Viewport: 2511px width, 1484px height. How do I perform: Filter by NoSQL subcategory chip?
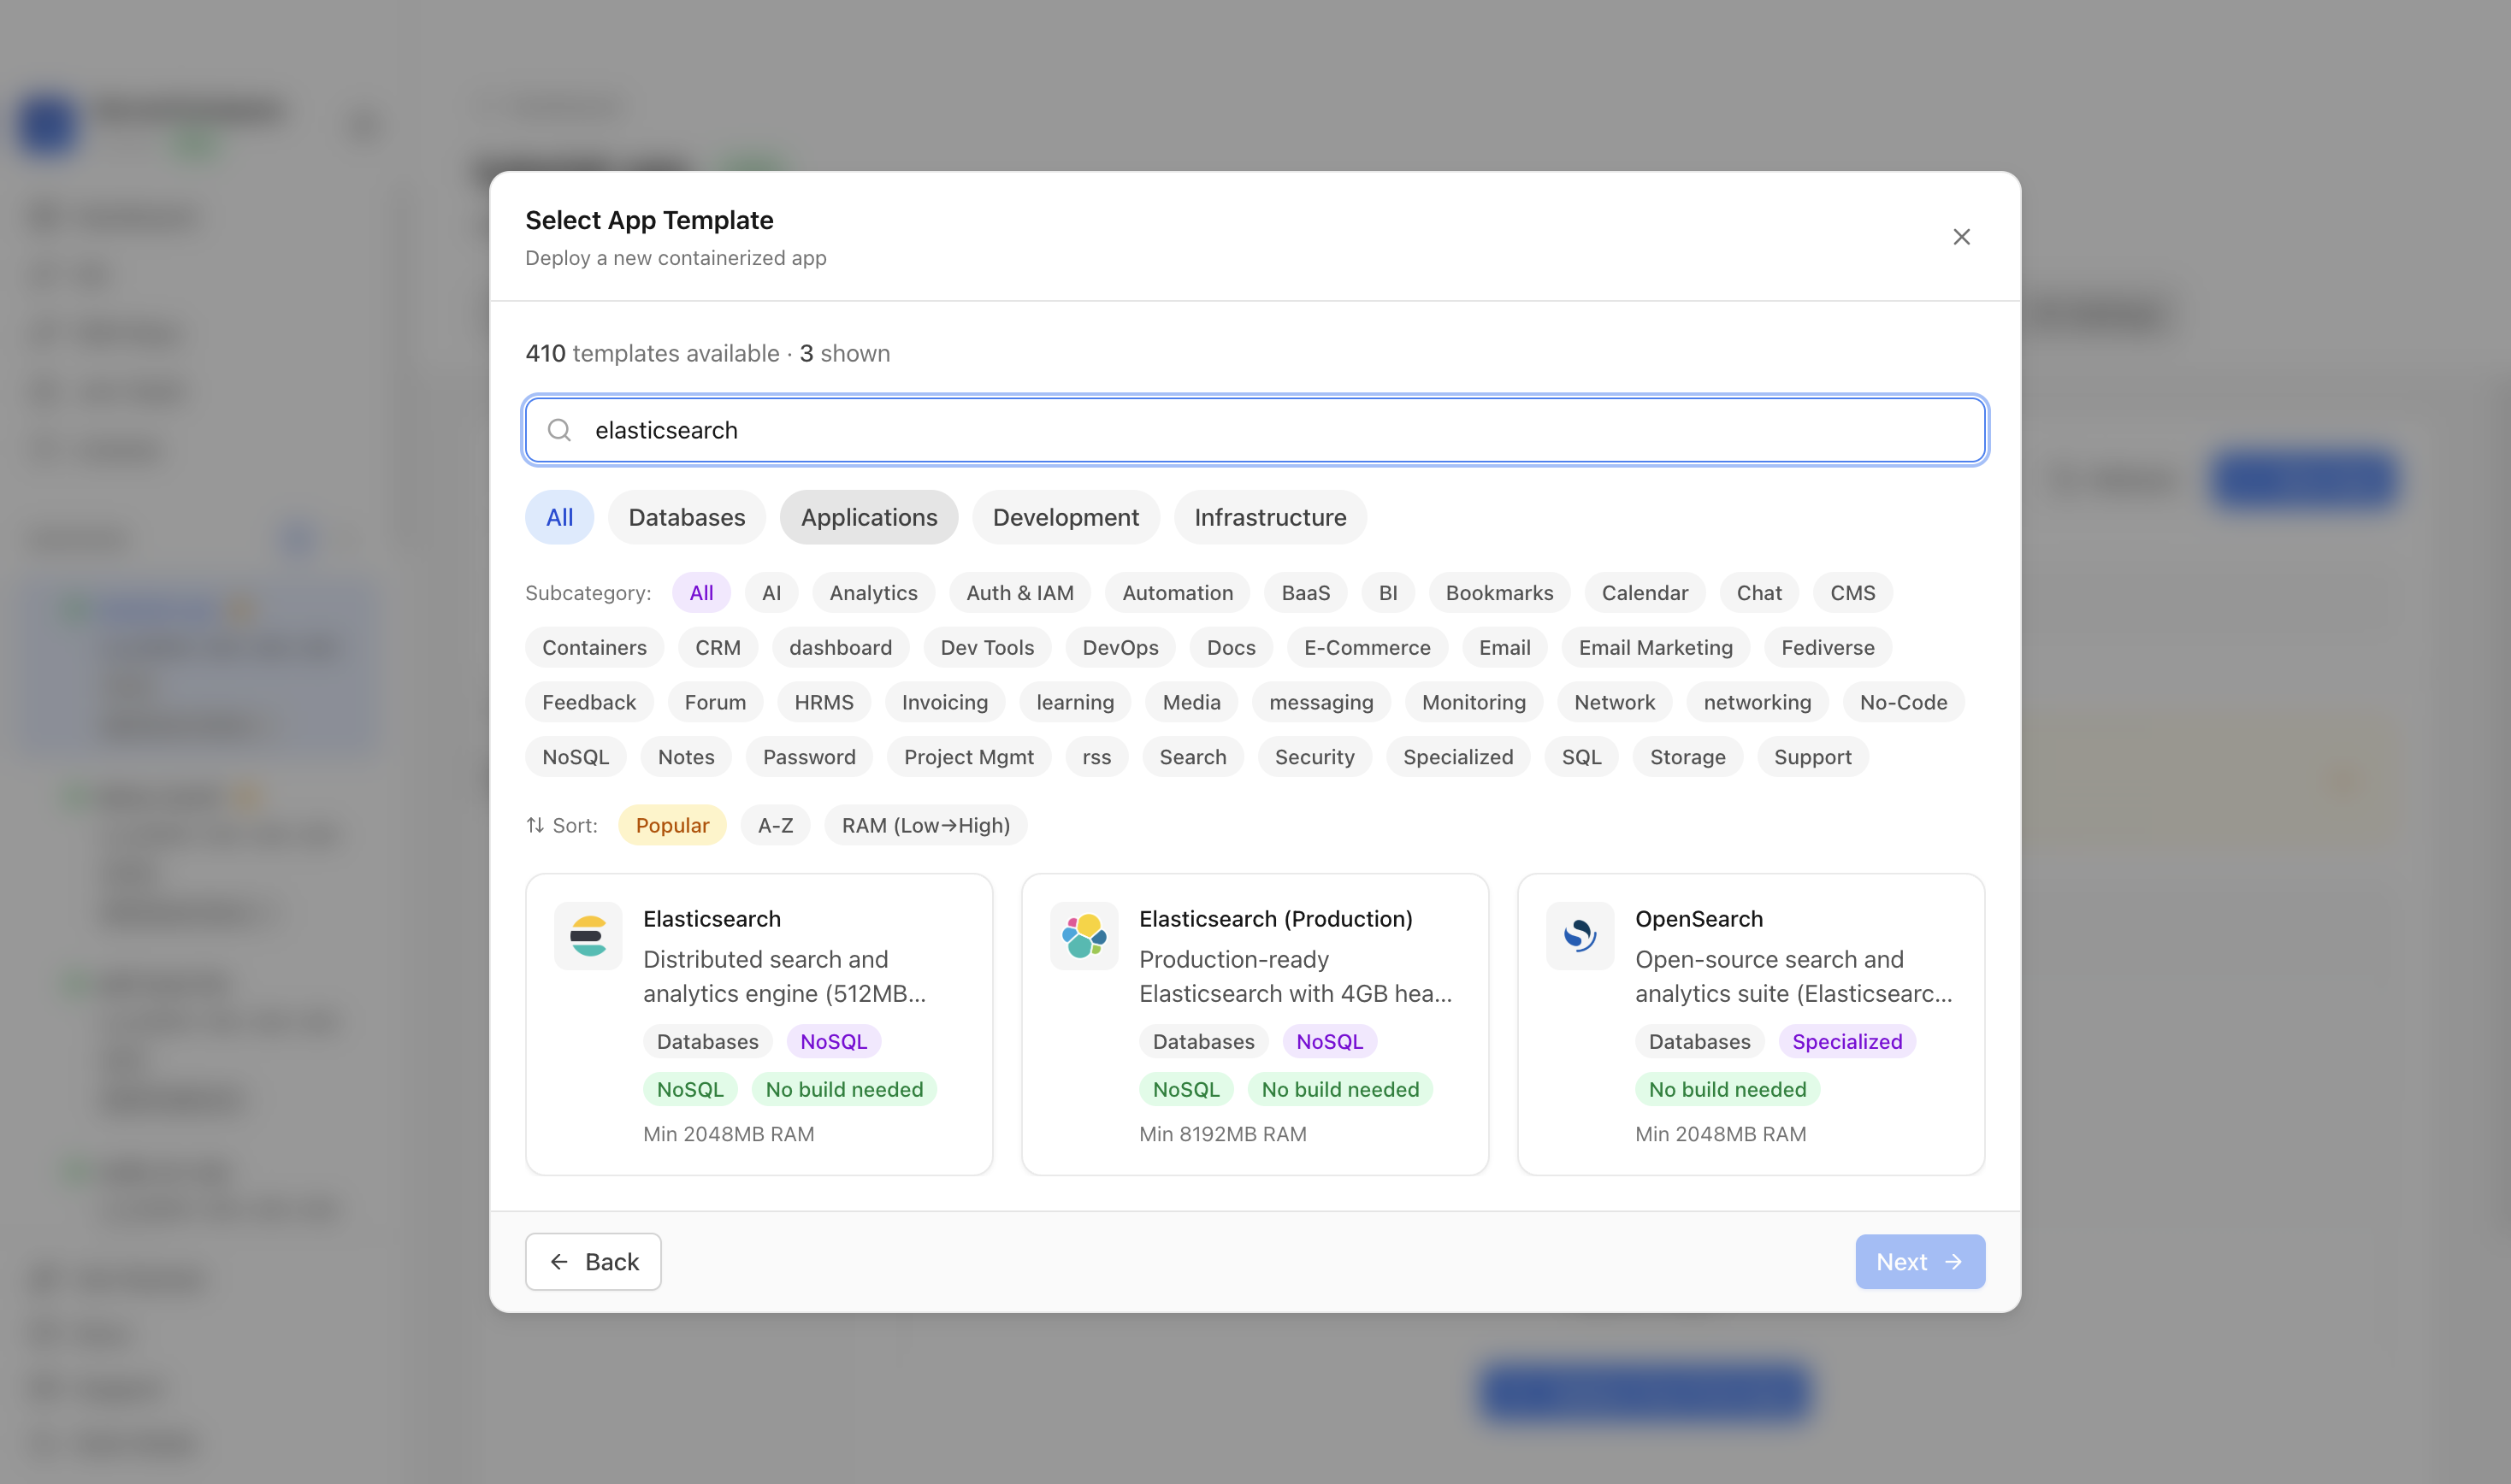576,757
